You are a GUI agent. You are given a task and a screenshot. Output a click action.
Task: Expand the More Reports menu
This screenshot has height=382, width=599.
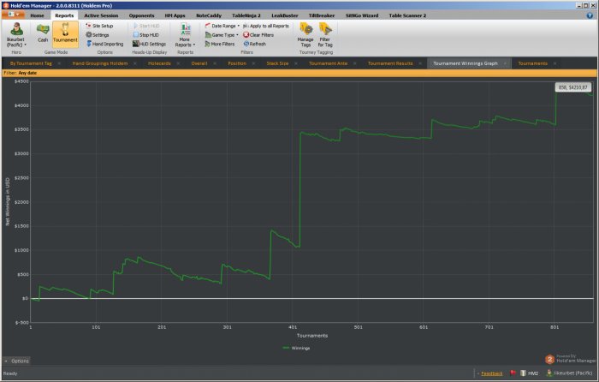point(185,34)
